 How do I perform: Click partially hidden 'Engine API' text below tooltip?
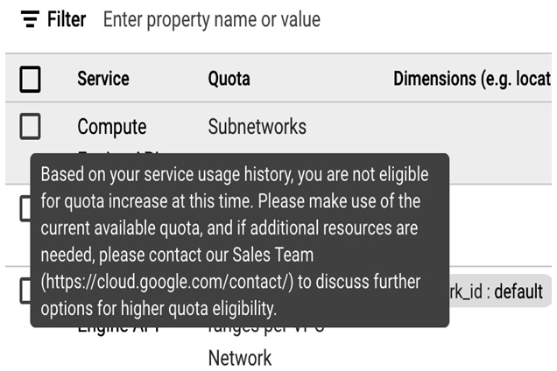point(118,330)
